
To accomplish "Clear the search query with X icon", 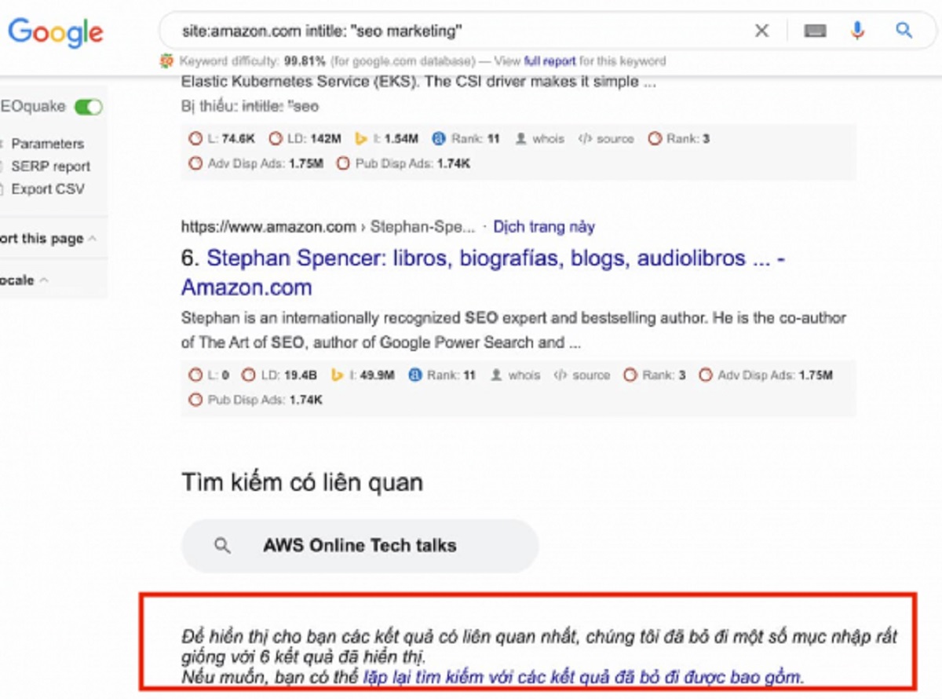I will [x=761, y=31].
